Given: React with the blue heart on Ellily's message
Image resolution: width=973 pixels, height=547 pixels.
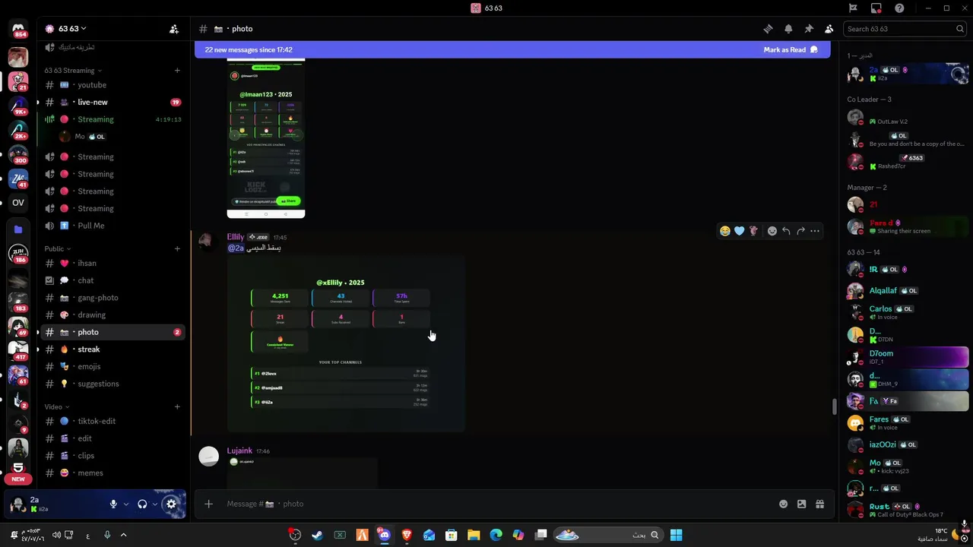Looking at the screenshot, I should (x=739, y=231).
